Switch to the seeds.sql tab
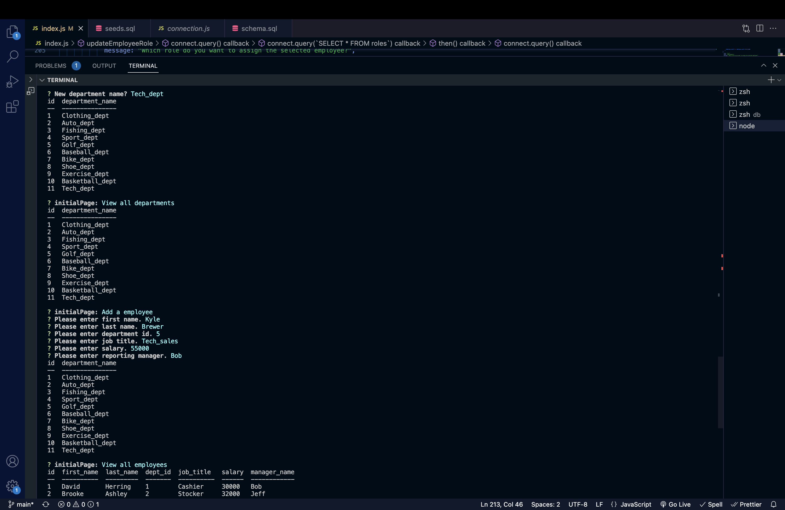 [120, 29]
